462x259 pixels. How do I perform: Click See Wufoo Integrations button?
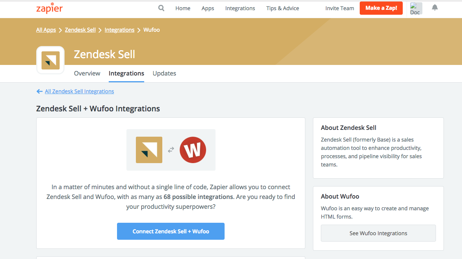[378, 233]
